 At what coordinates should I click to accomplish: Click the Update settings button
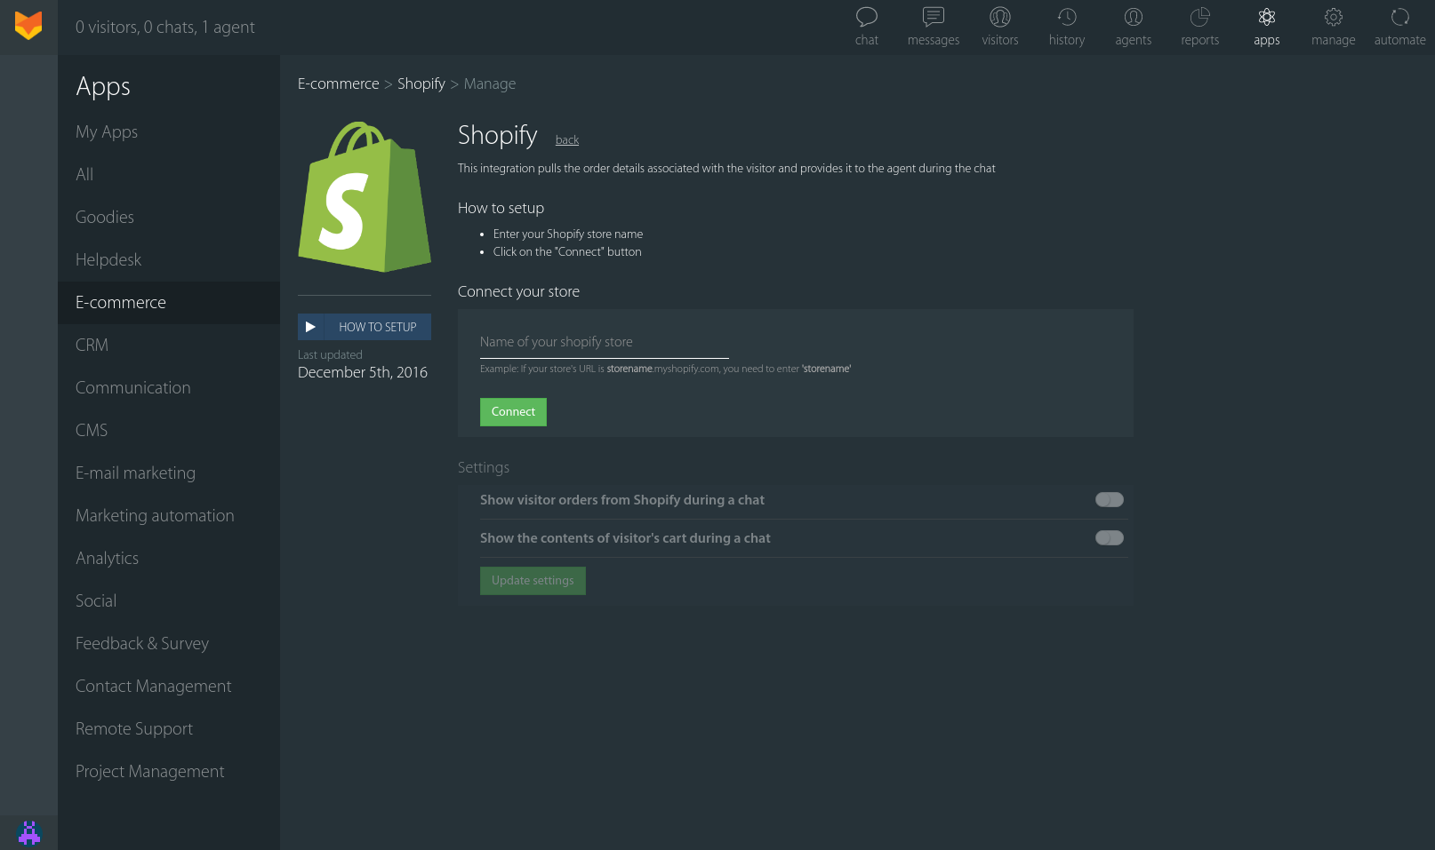pyautogui.click(x=533, y=581)
